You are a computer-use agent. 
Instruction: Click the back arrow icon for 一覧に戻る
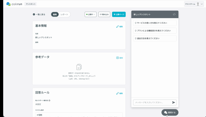(34, 15)
